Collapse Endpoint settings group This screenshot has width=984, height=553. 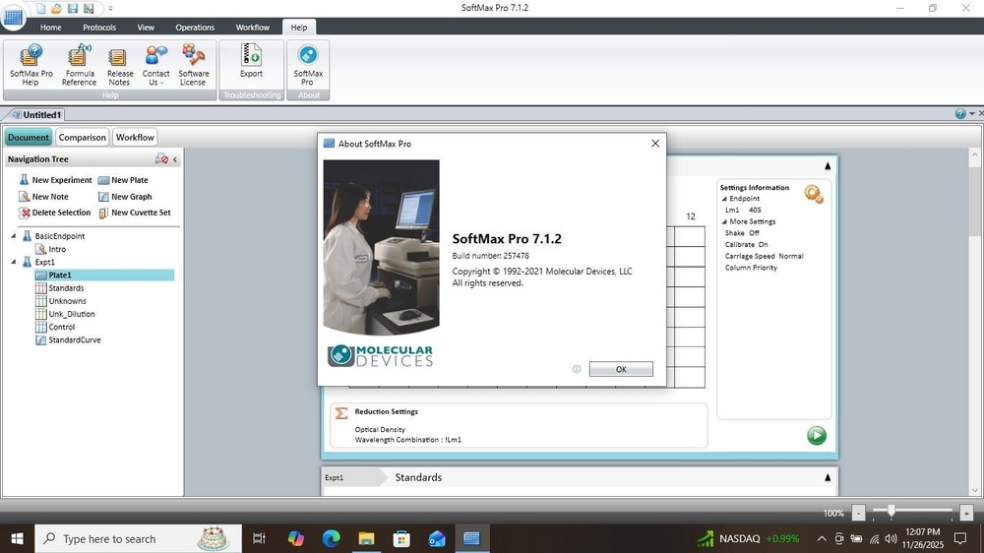(724, 199)
